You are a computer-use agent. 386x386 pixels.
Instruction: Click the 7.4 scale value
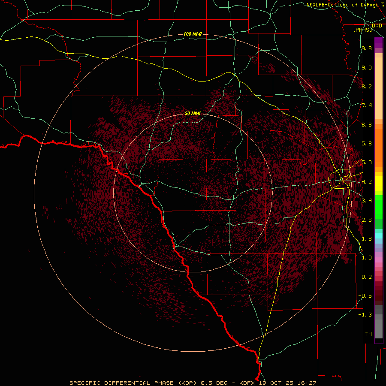click(367, 106)
